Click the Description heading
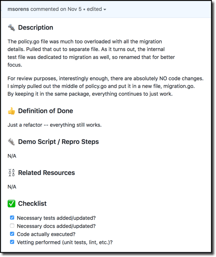Image resolution: width=216 pixels, height=257 pixels. [x=36, y=28]
